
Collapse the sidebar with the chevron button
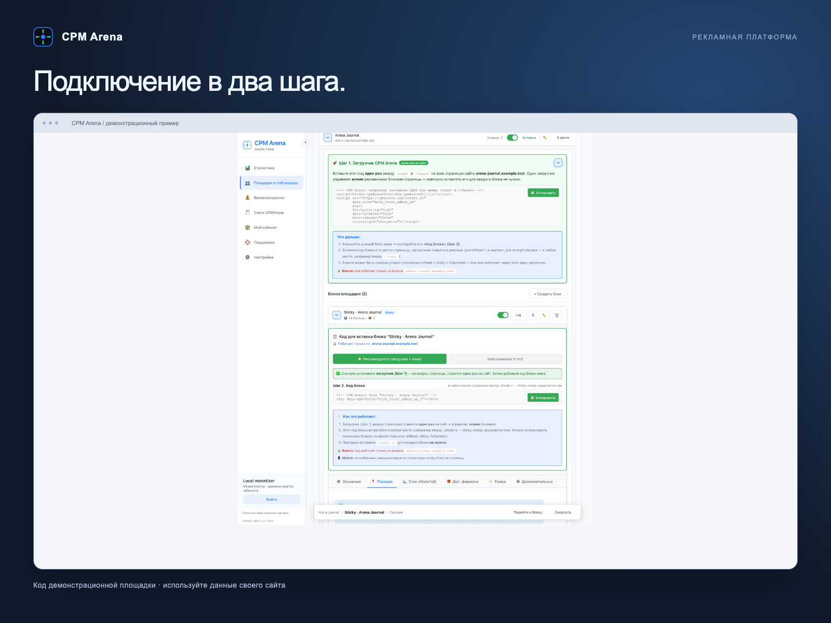tap(305, 142)
